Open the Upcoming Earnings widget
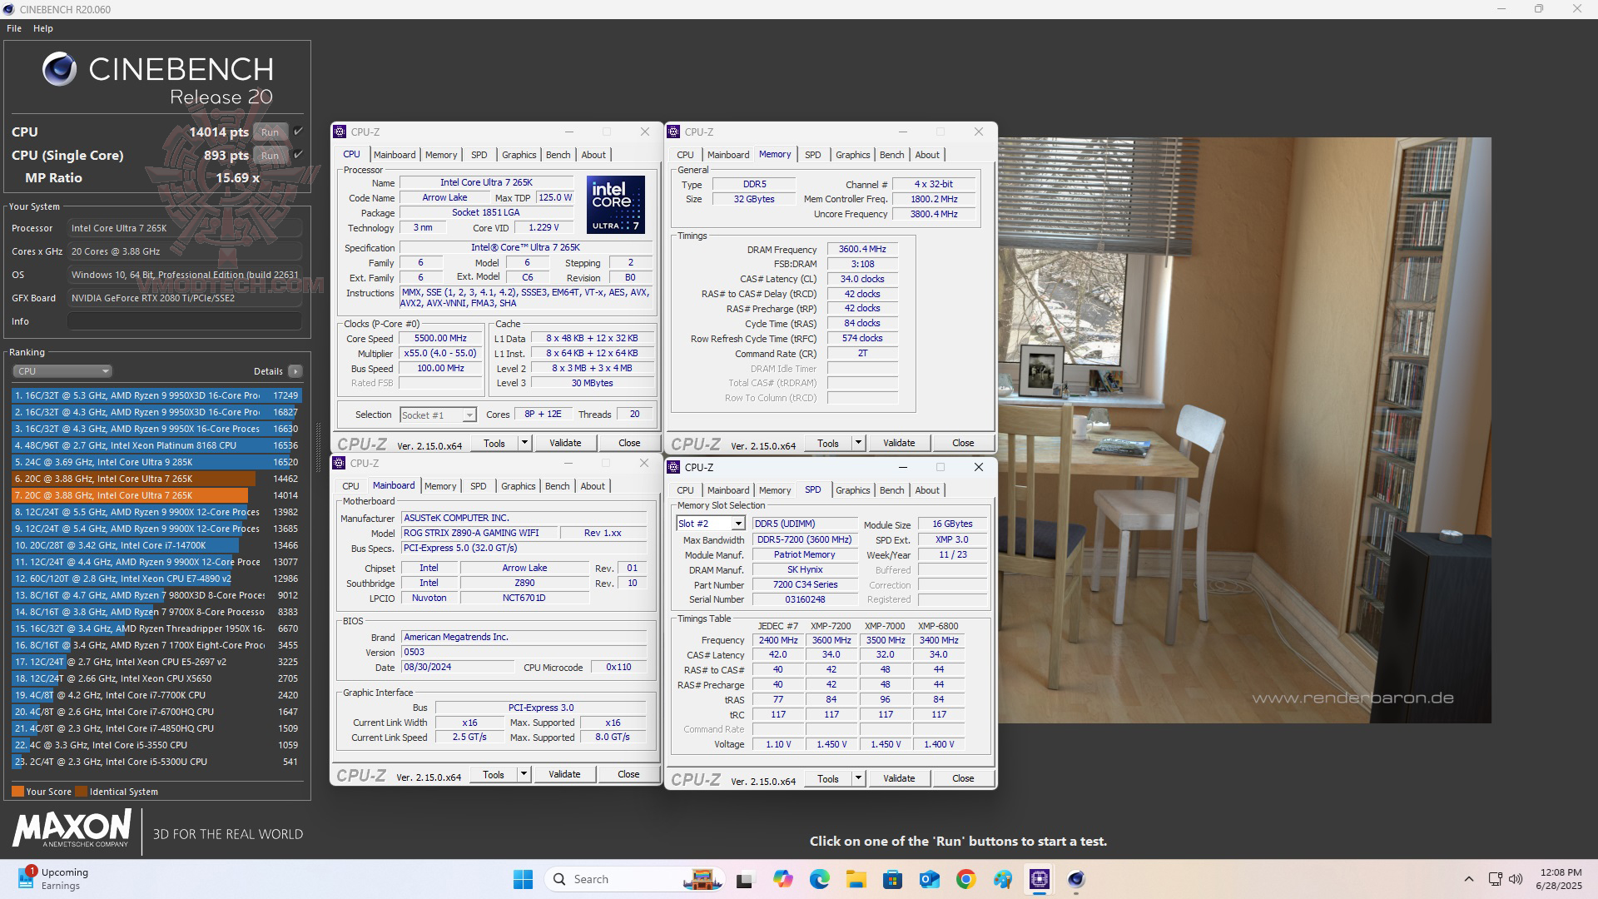 pyautogui.click(x=50, y=878)
